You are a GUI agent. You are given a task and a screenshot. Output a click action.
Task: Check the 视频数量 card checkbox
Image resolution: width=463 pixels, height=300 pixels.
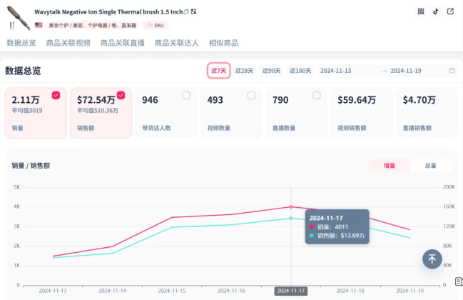pyautogui.click(x=251, y=95)
